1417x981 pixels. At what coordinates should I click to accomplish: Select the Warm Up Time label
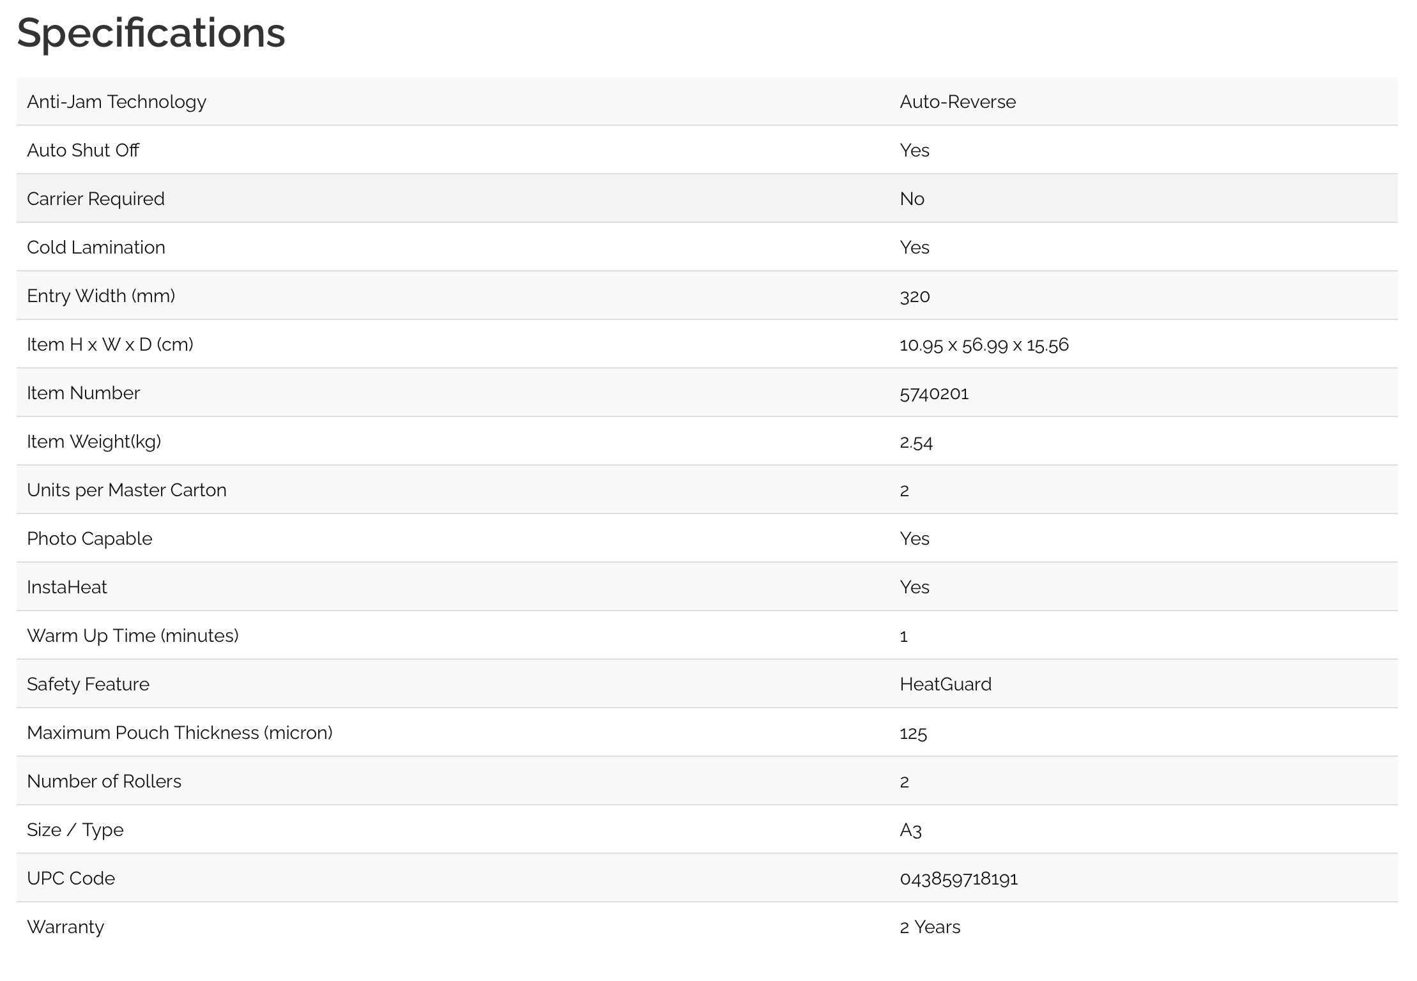132,636
